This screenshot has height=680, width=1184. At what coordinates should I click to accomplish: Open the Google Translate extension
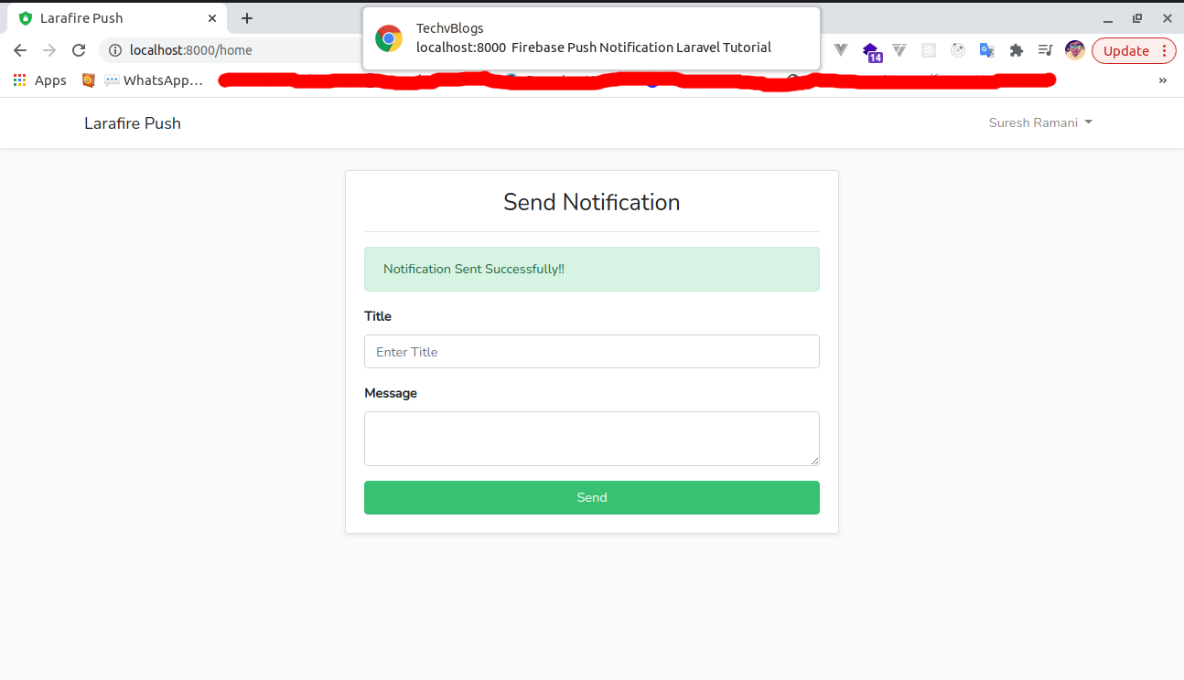[987, 50]
